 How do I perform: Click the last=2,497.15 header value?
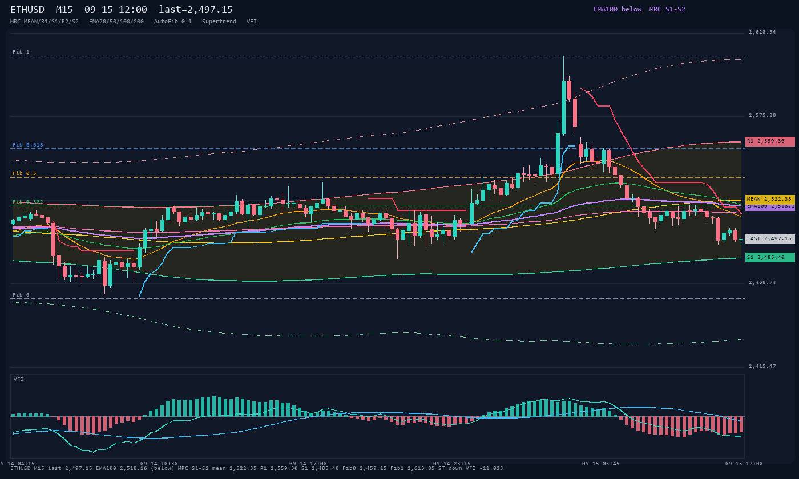tap(196, 10)
